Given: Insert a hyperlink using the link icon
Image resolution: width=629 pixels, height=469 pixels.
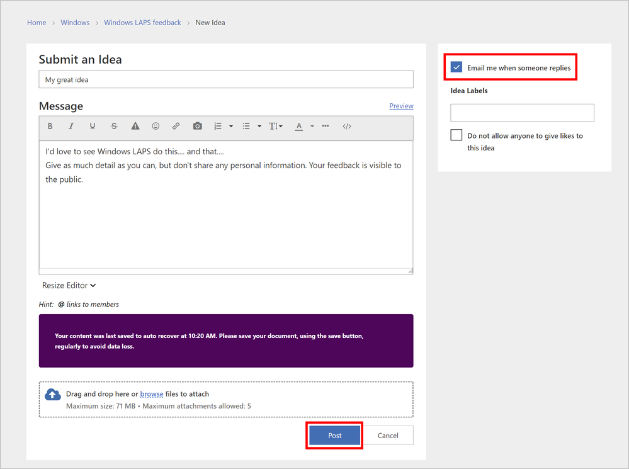Looking at the screenshot, I should point(176,127).
